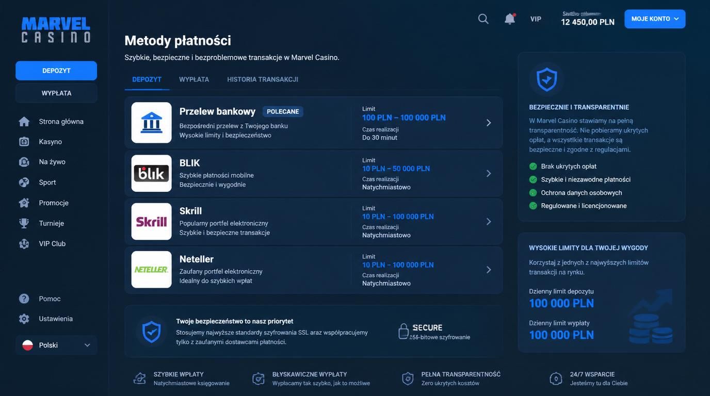Screen dimensions: 710x396
Task: Click the Regulowane i licencjonowane item
Action: (x=578, y=206)
